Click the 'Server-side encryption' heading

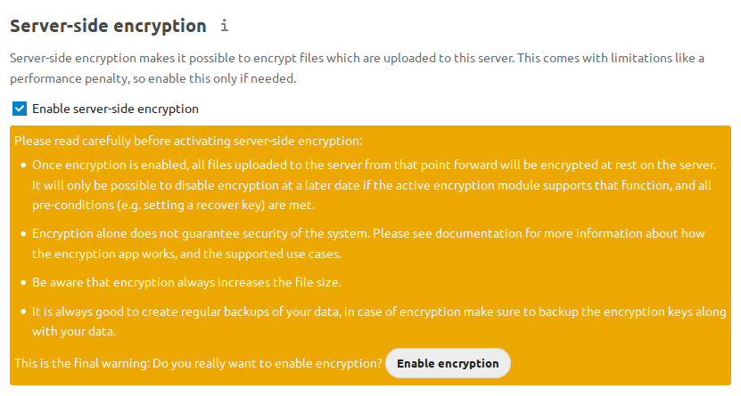[x=107, y=26]
